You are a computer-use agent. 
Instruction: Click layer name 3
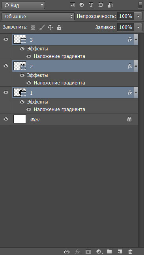pos(31,40)
